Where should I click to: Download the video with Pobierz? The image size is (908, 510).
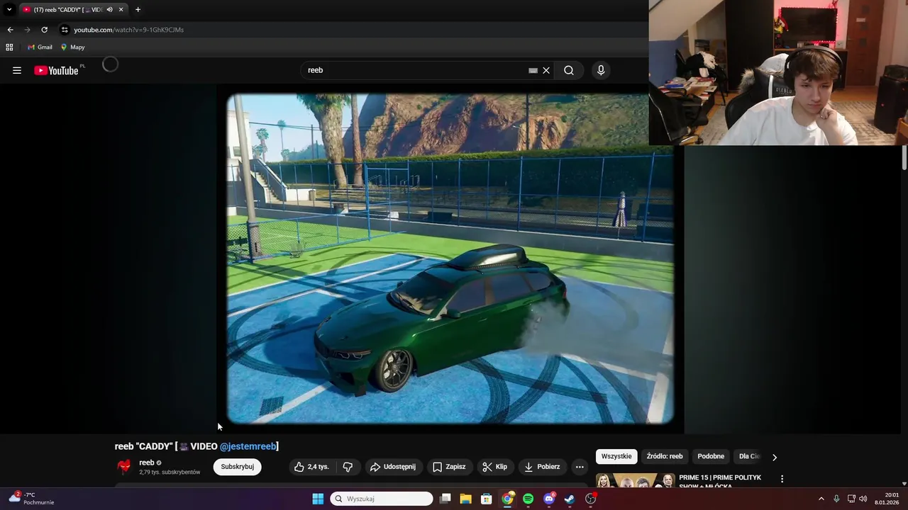coord(542,467)
